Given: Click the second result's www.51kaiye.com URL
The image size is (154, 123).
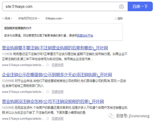Looking at the screenshot, I should tap(23, 92).
